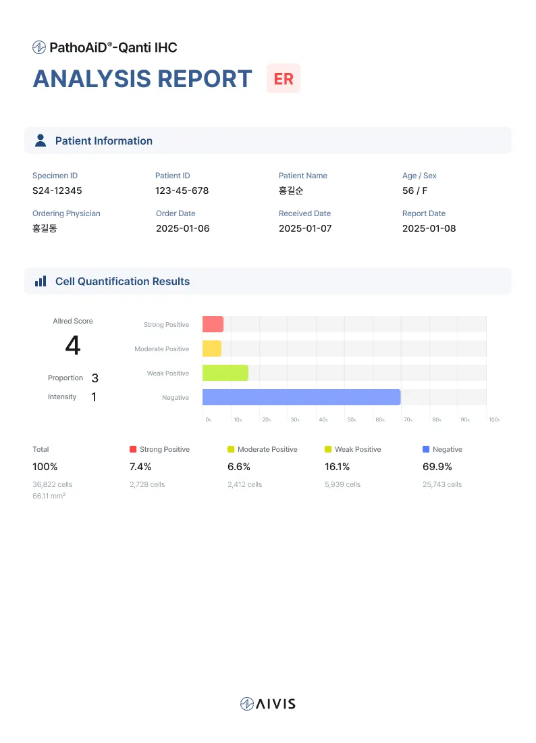Select the blue Negative bar in chart
The height and width of the screenshot is (743, 536).
click(301, 397)
